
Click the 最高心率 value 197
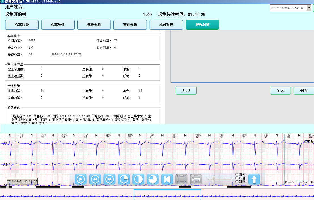coord(31,48)
